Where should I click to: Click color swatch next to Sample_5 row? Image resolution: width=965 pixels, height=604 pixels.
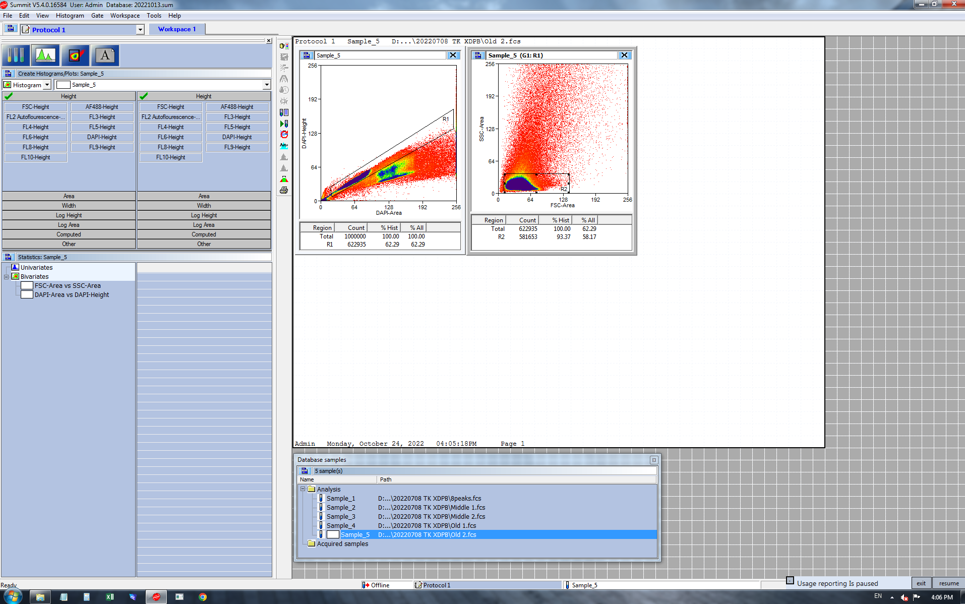point(333,535)
